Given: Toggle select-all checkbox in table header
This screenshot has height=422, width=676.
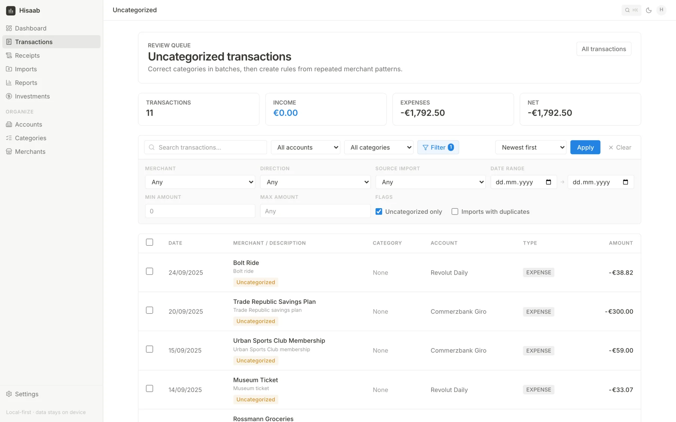Looking at the screenshot, I should [x=149, y=242].
